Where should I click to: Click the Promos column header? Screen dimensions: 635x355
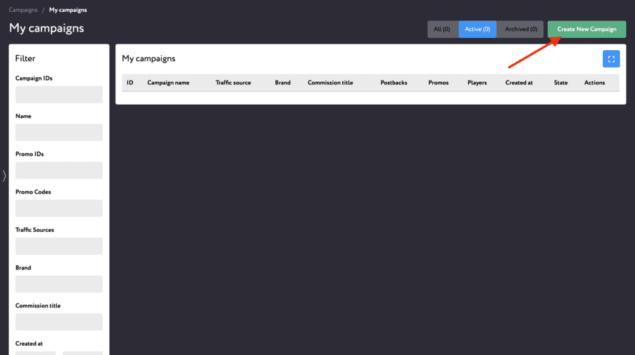click(x=438, y=82)
